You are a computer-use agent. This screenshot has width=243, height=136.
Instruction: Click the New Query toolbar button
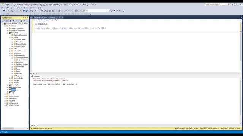click(35, 11)
